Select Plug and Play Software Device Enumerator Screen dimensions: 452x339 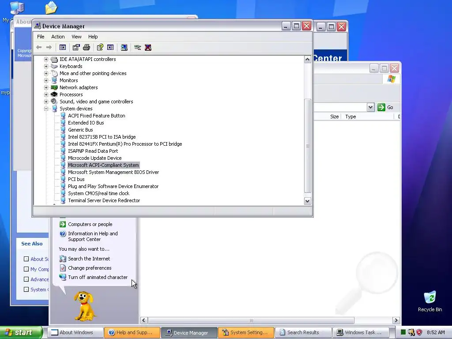click(x=113, y=186)
